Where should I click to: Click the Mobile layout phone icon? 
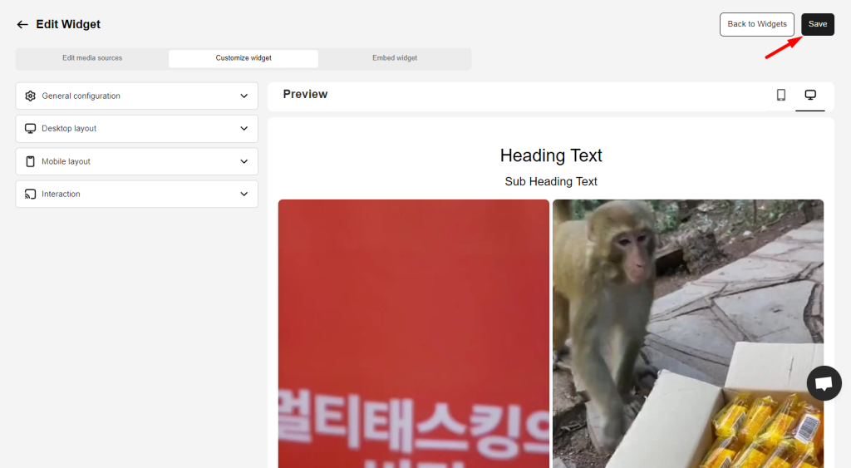pos(31,161)
